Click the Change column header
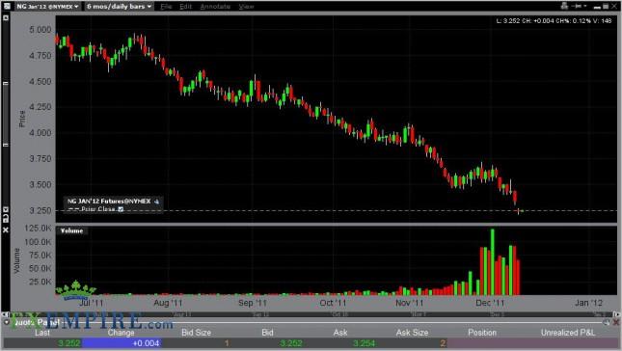 click(121, 333)
